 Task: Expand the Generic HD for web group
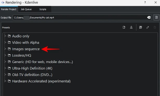point(5,62)
